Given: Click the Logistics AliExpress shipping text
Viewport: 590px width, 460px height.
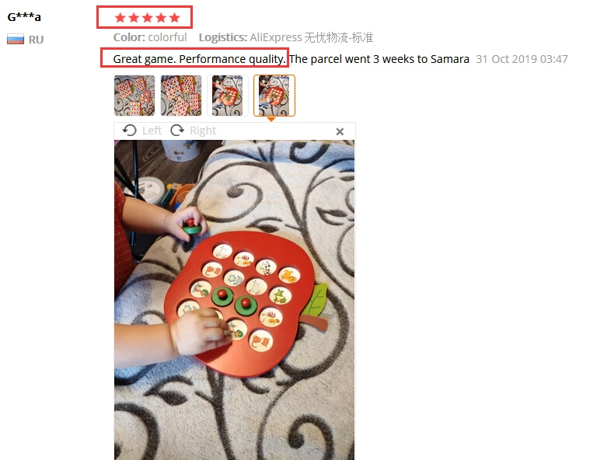Looking at the screenshot, I should (x=286, y=37).
